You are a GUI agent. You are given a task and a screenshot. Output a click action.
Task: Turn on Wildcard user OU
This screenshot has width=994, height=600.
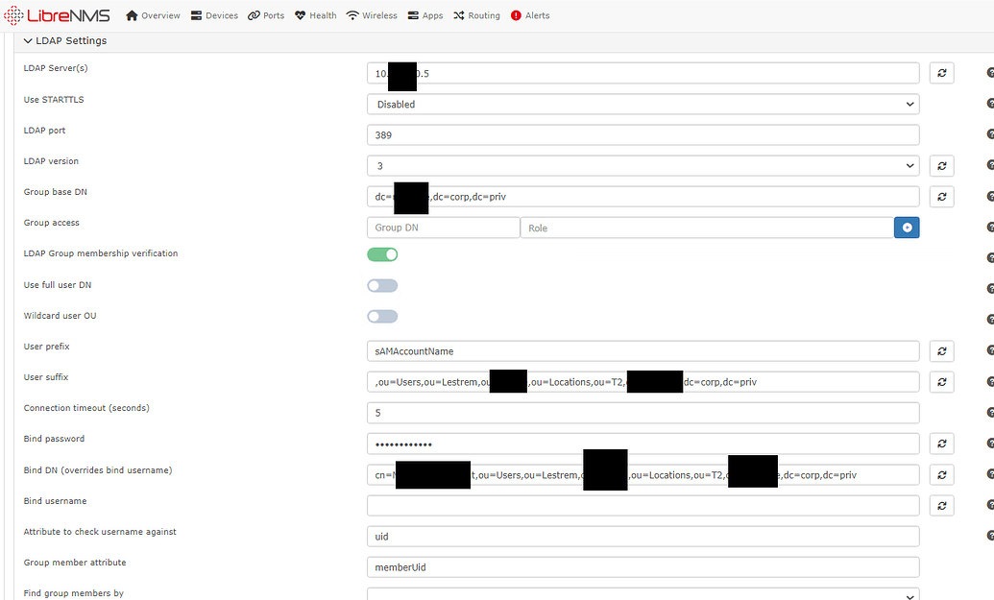click(382, 317)
